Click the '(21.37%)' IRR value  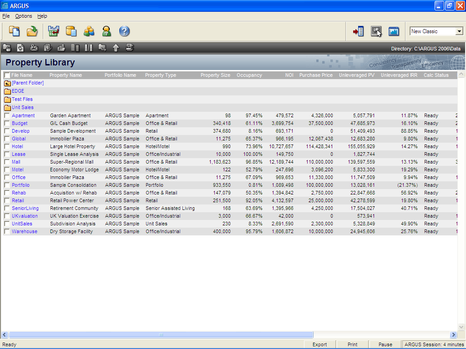tap(407, 185)
